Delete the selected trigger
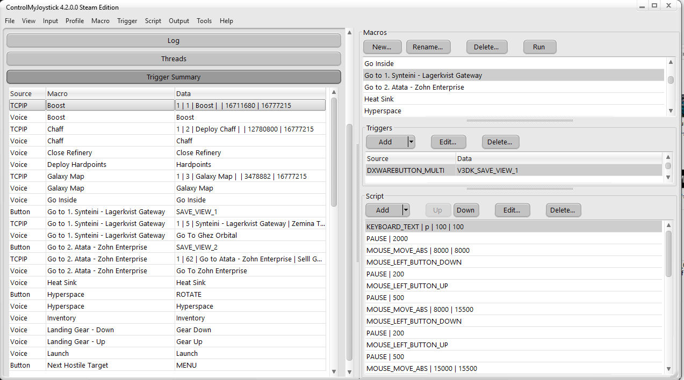The width and height of the screenshot is (684, 380). (x=500, y=142)
